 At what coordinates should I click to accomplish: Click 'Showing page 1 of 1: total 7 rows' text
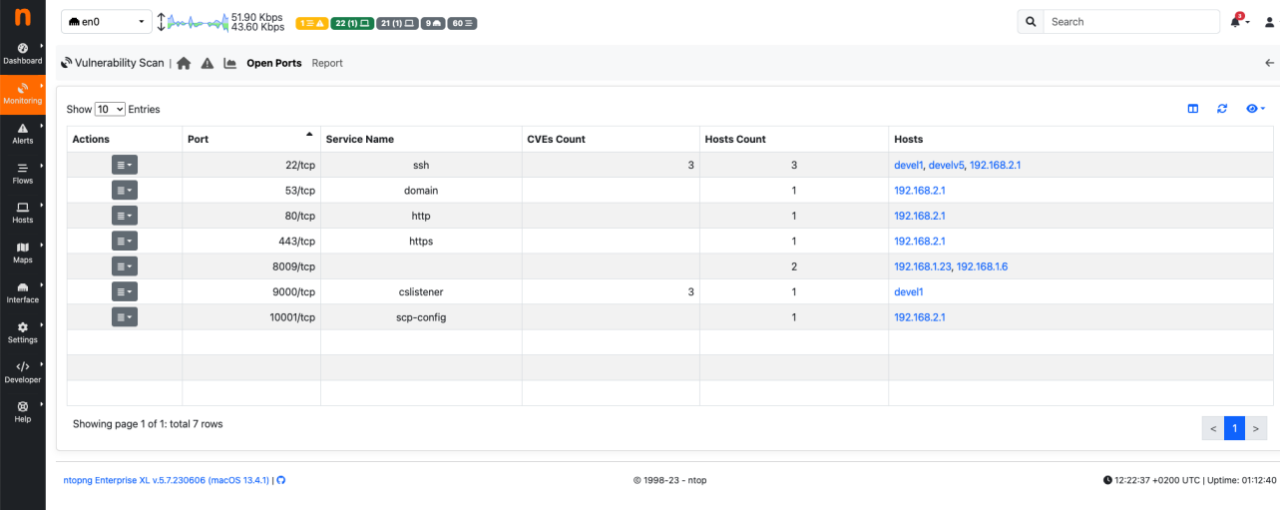click(148, 424)
